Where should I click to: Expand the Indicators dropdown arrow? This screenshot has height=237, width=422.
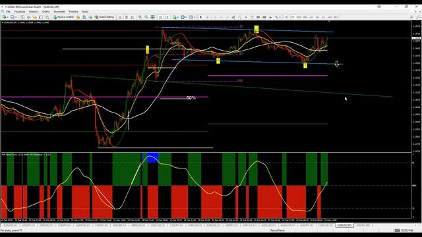[x=179, y=17]
